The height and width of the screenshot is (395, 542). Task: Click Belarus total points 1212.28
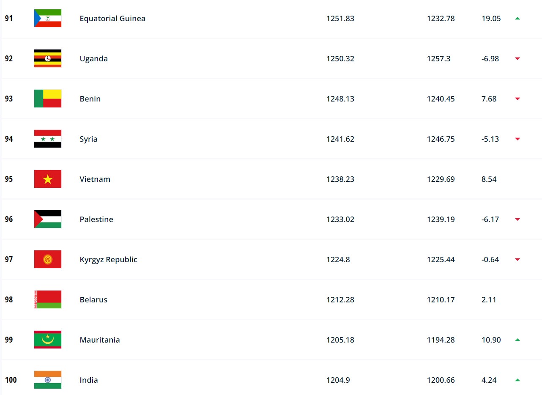pos(340,299)
